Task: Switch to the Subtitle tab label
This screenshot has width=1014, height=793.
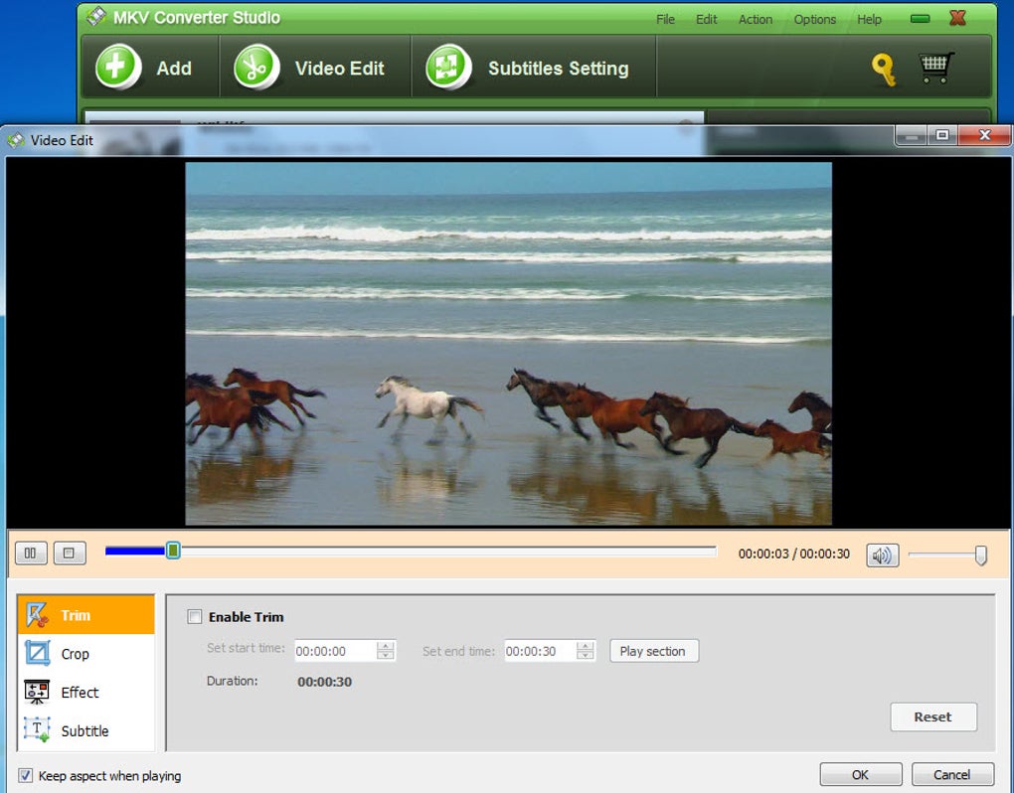Action: pyautogui.click(x=84, y=731)
